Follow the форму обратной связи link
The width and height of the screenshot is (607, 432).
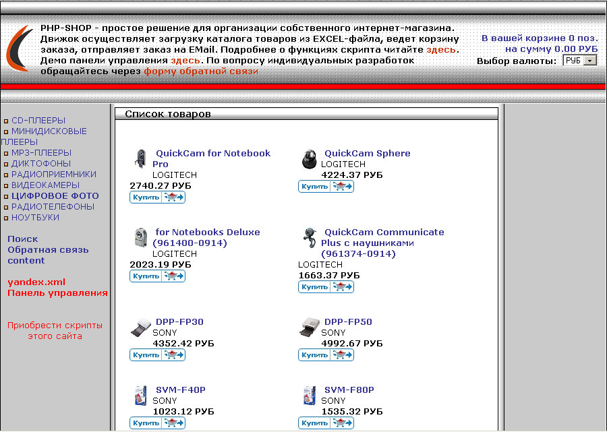[201, 71]
